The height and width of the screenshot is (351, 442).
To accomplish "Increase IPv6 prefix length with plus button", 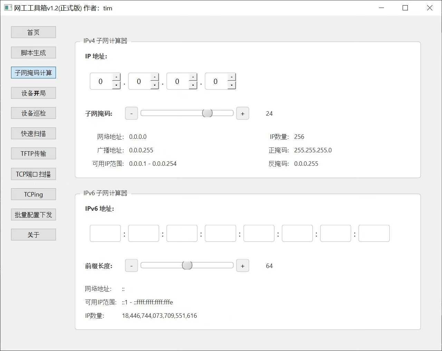I will click(242, 266).
